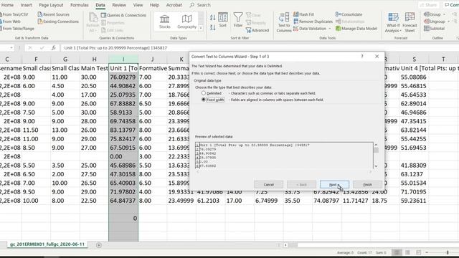Open What-If Analysis
The width and height of the screenshot is (459, 258).
[x=393, y=22]
